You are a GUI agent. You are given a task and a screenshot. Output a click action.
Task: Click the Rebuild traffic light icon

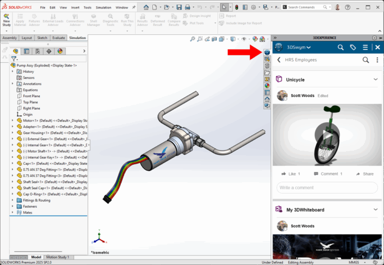tap(236, 7)
